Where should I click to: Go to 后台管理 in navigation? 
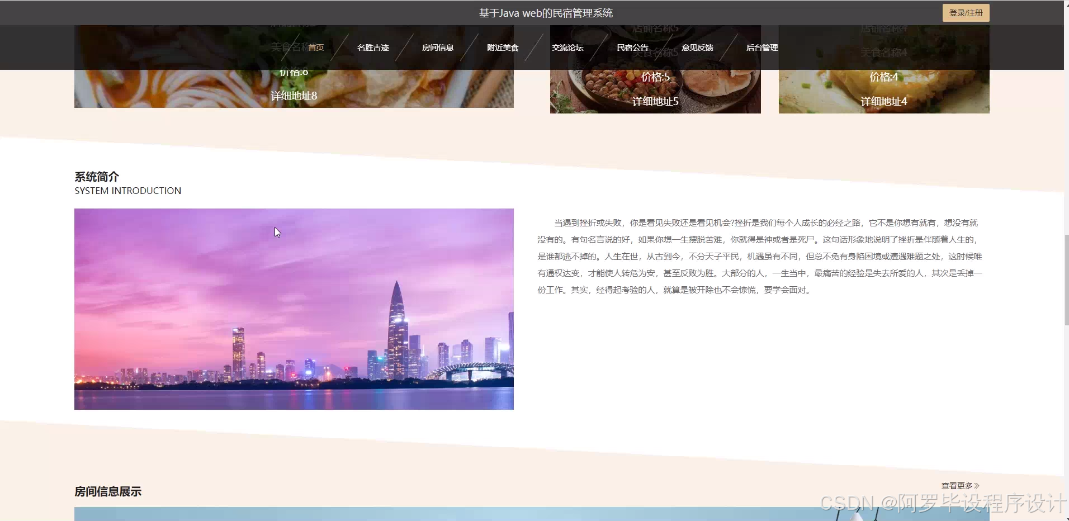(762, 48)
